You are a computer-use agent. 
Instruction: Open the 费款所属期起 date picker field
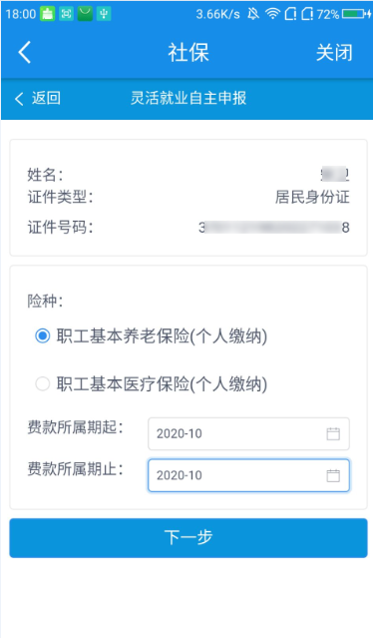[248, 433]
